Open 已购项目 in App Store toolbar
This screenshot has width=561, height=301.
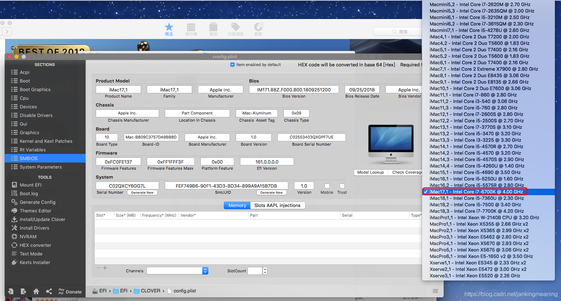click(x=236, y=29)
